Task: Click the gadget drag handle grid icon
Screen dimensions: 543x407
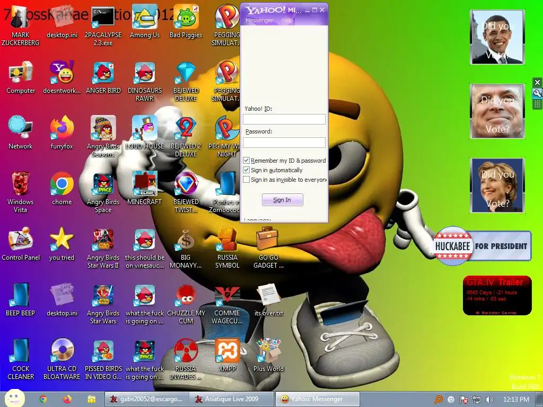Action: [537, 104]
